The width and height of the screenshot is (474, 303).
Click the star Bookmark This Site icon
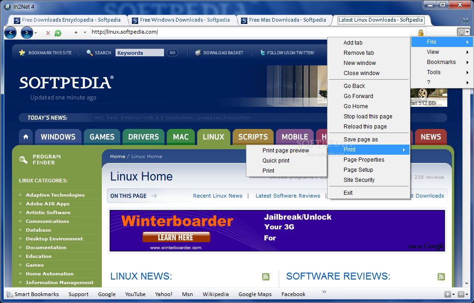22,52
